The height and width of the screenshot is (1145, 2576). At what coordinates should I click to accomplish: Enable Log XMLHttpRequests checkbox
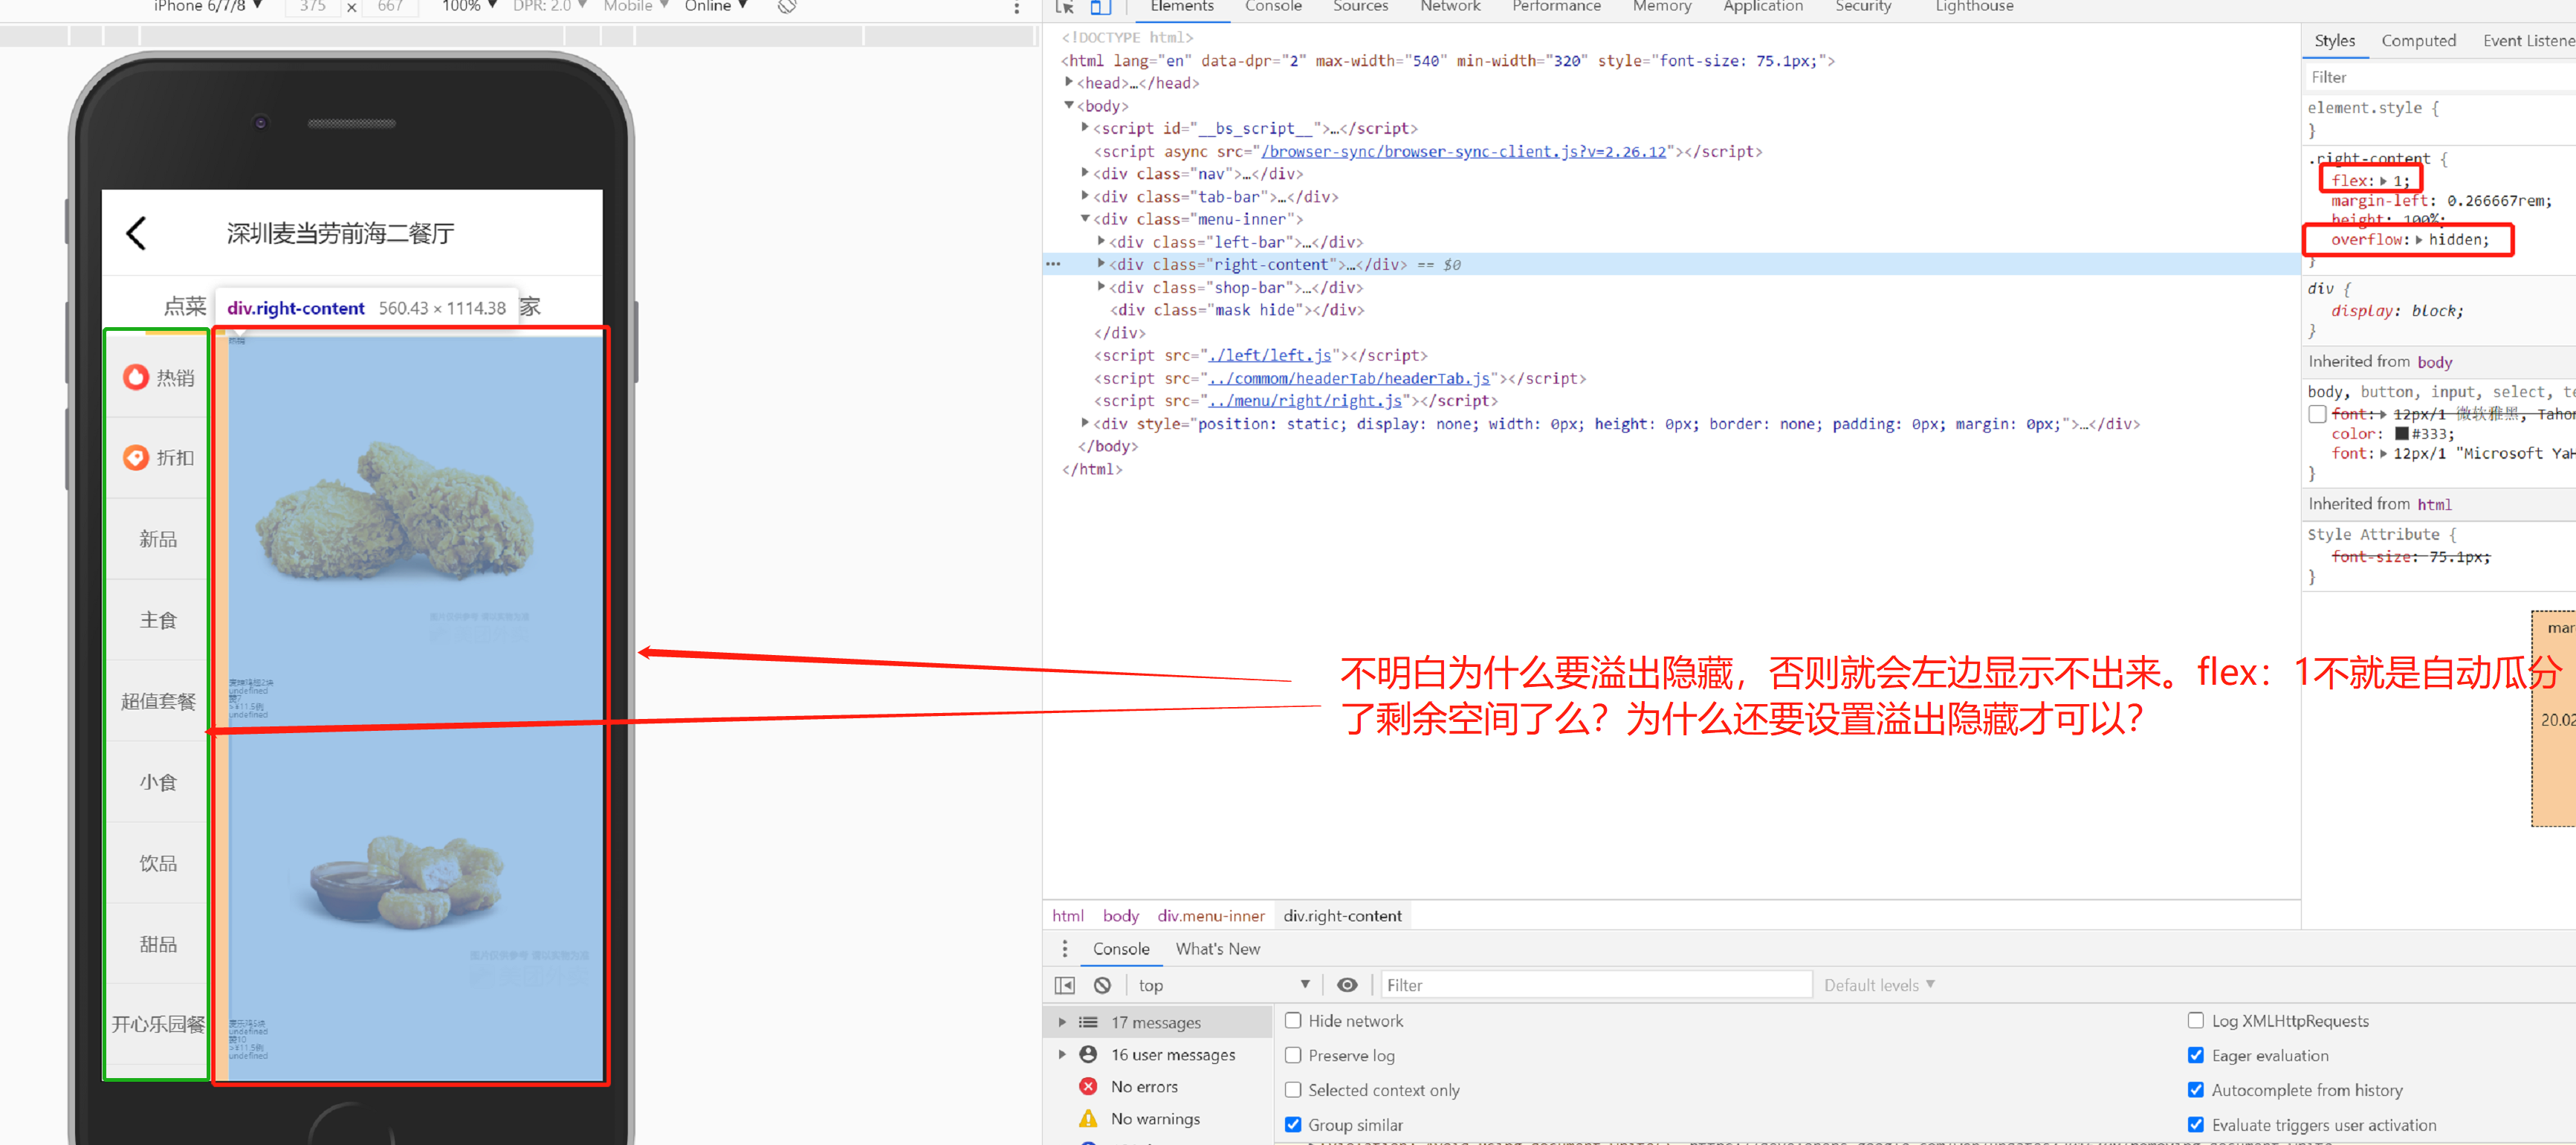2196,1020
